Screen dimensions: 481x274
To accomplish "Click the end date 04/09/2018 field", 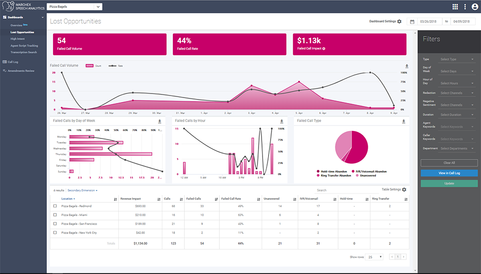I will tap(462, 21).
